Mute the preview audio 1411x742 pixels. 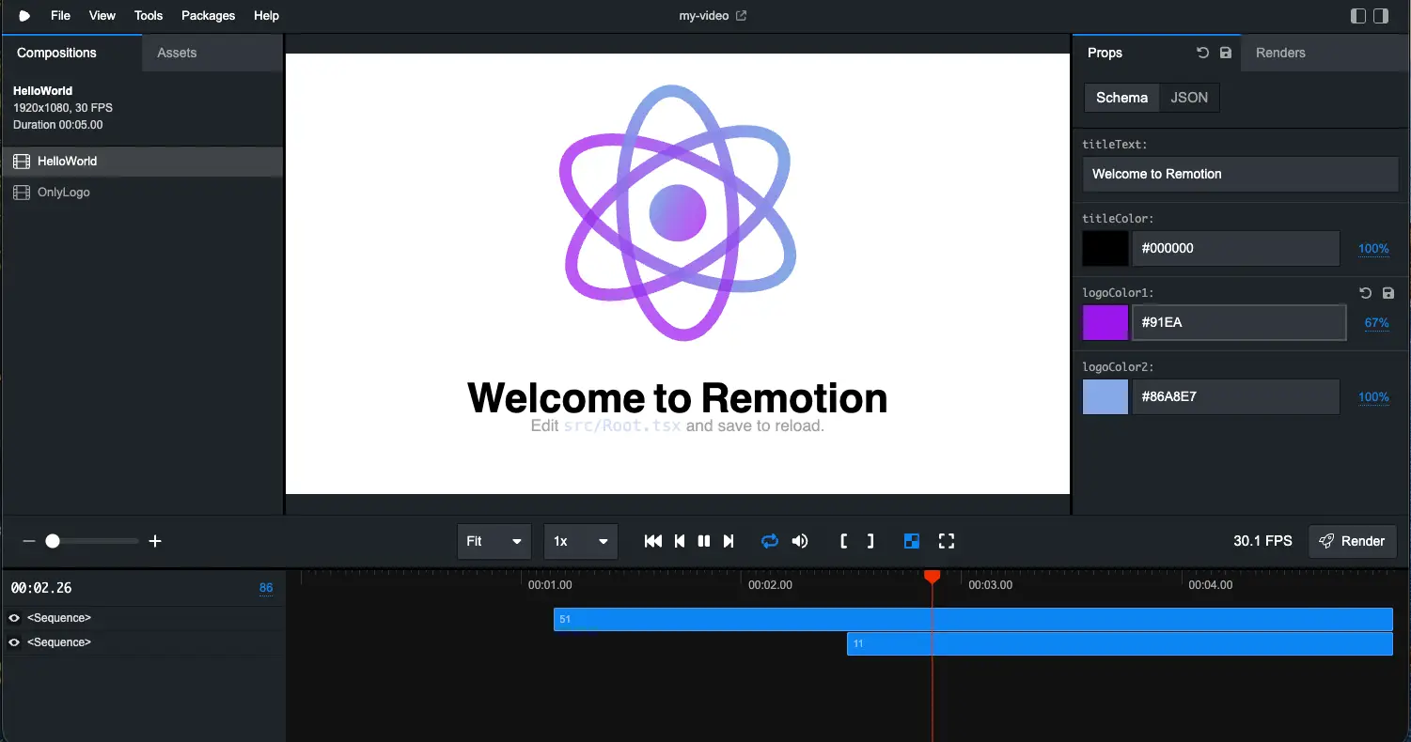coord(800,541)
